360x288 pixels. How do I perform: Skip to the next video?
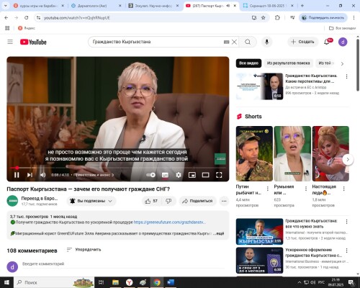pyautogui.click(x=30, y=175)
